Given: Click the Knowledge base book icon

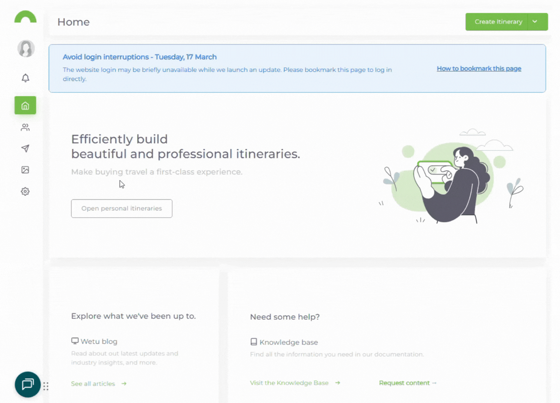Looking at the screenshot, I should click(253, 341).
